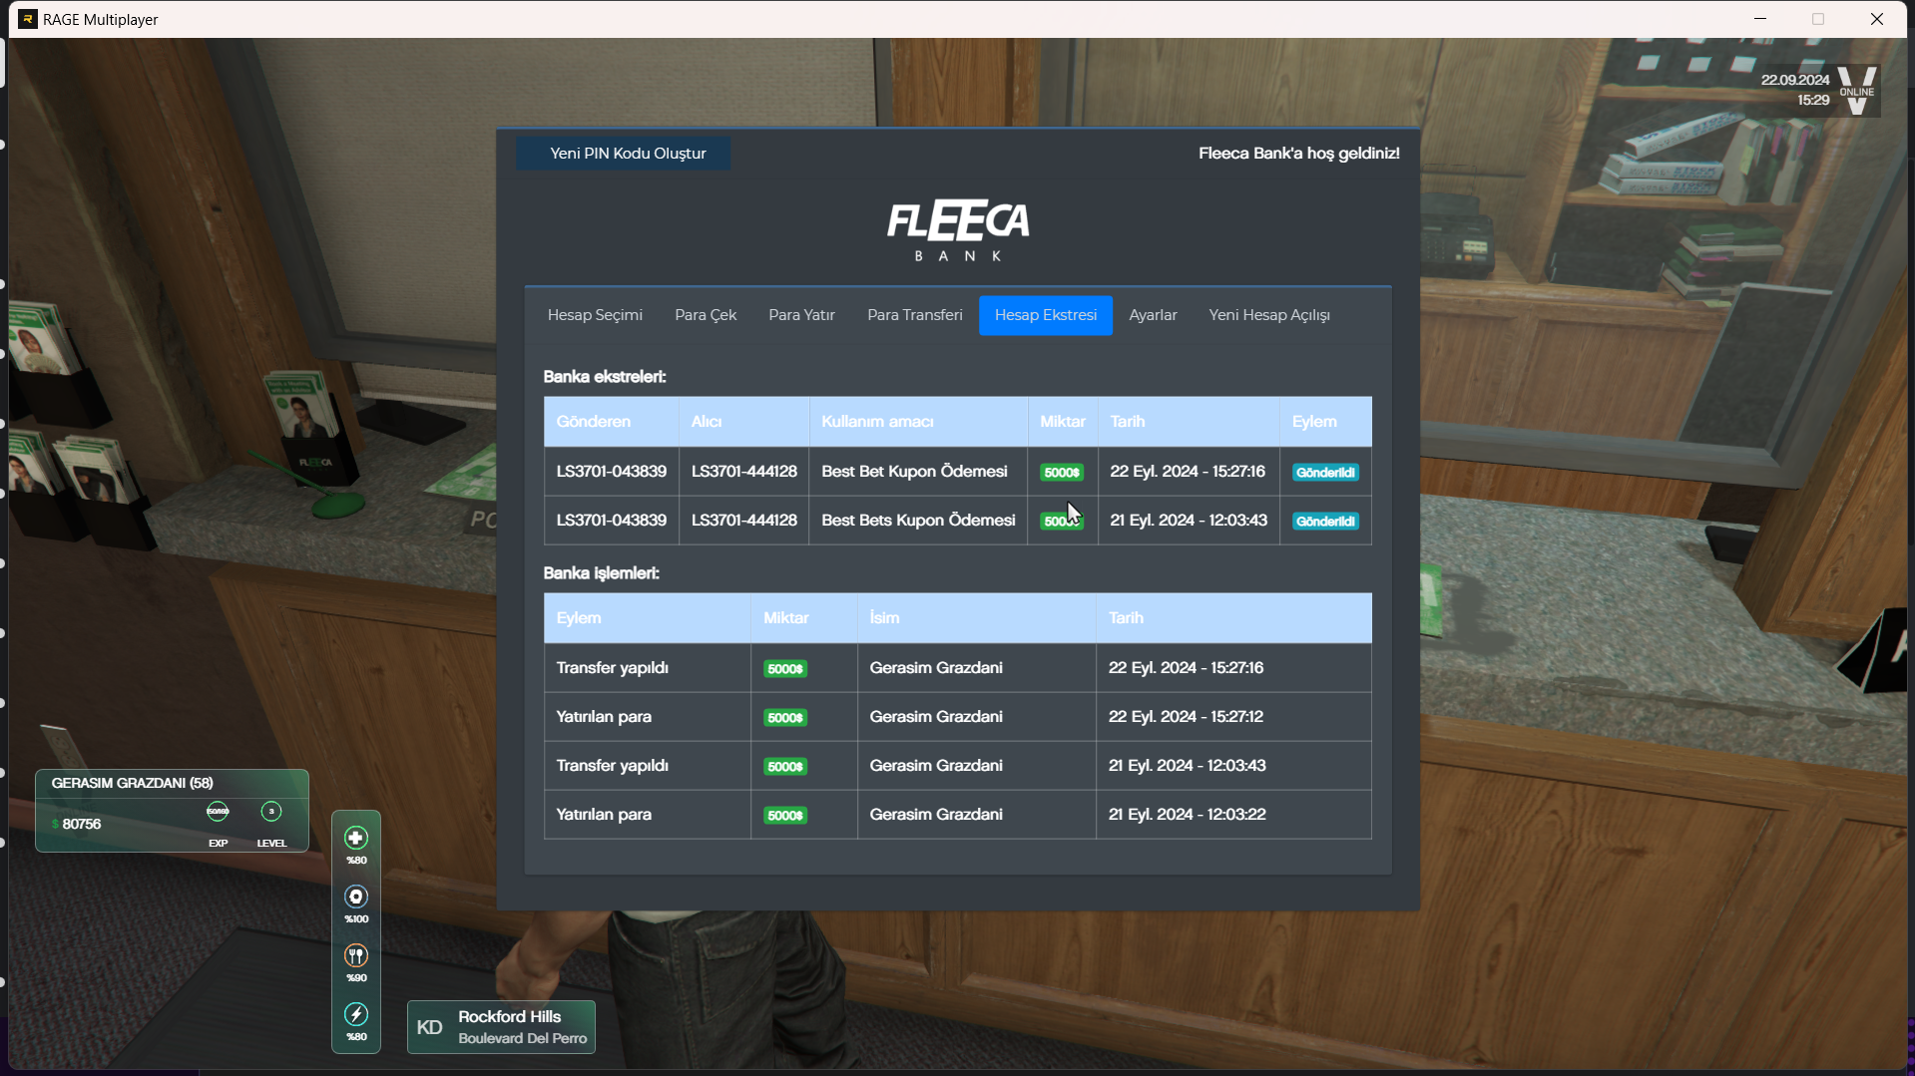Open the Hesap Seçimi tab

[595, 315]
